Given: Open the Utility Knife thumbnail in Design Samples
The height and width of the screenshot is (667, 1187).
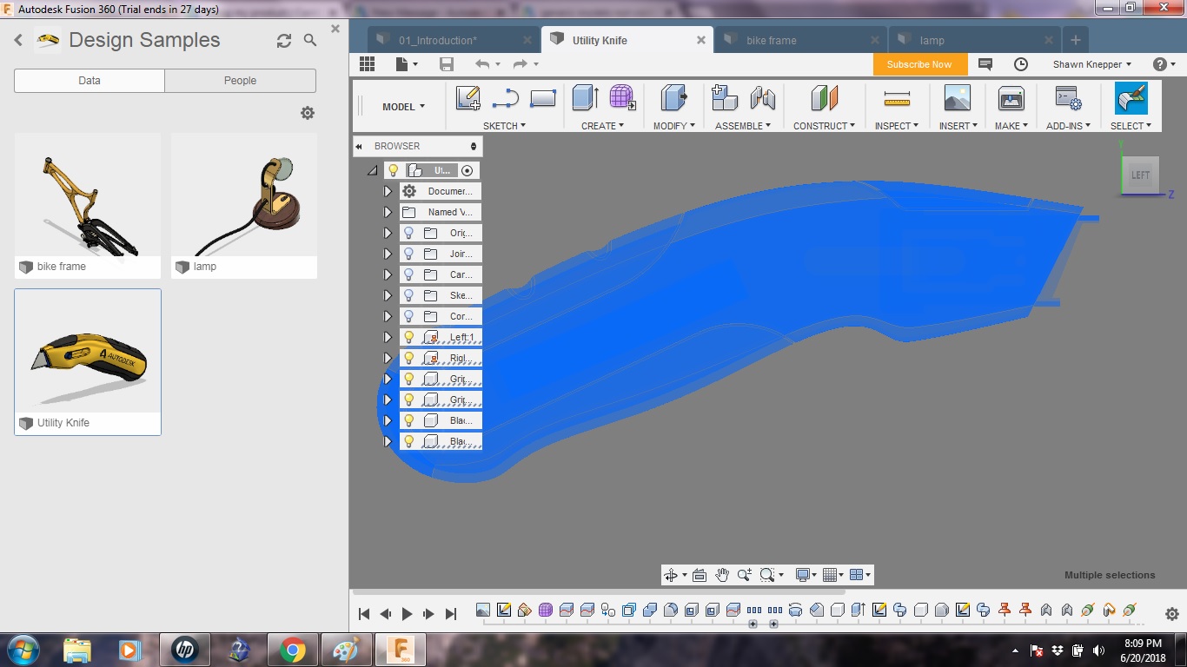Looking at the screenshot, I should pyautogui.click(x=87, y=350).
